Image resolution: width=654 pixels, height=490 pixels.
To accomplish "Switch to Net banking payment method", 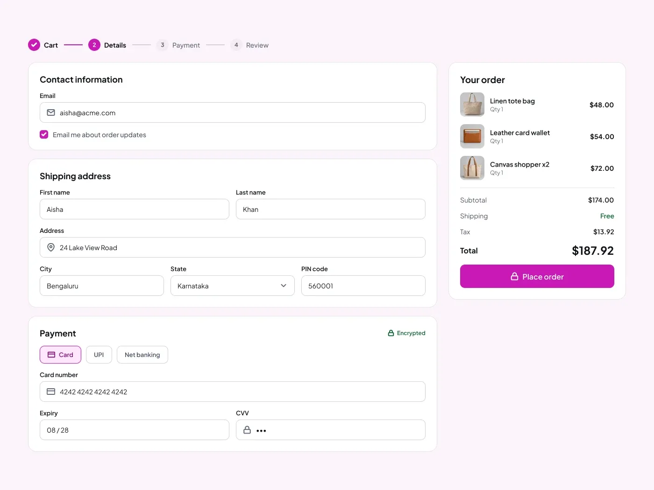I will 142,355.
